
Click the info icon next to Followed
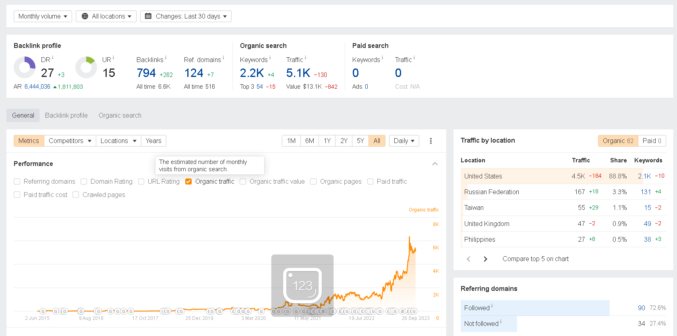(492, 306)
